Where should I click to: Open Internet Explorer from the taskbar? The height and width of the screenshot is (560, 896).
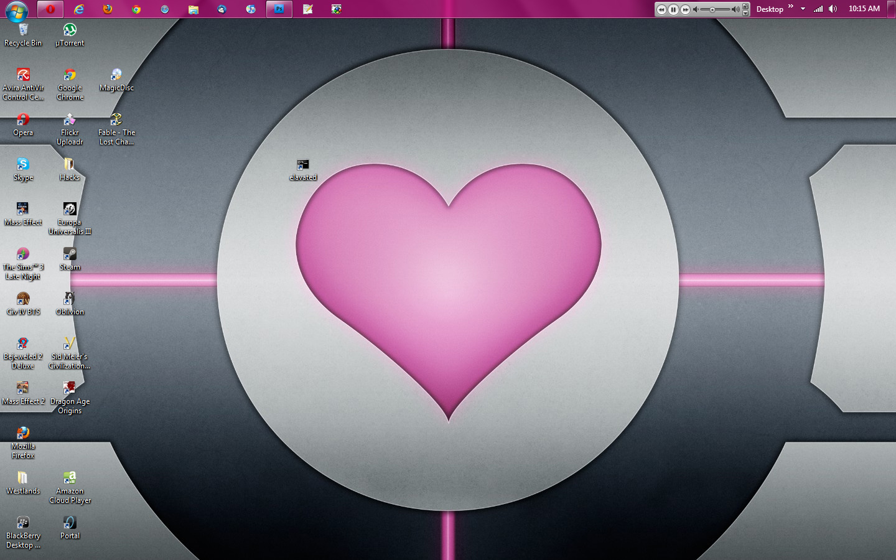click(79, 9)
